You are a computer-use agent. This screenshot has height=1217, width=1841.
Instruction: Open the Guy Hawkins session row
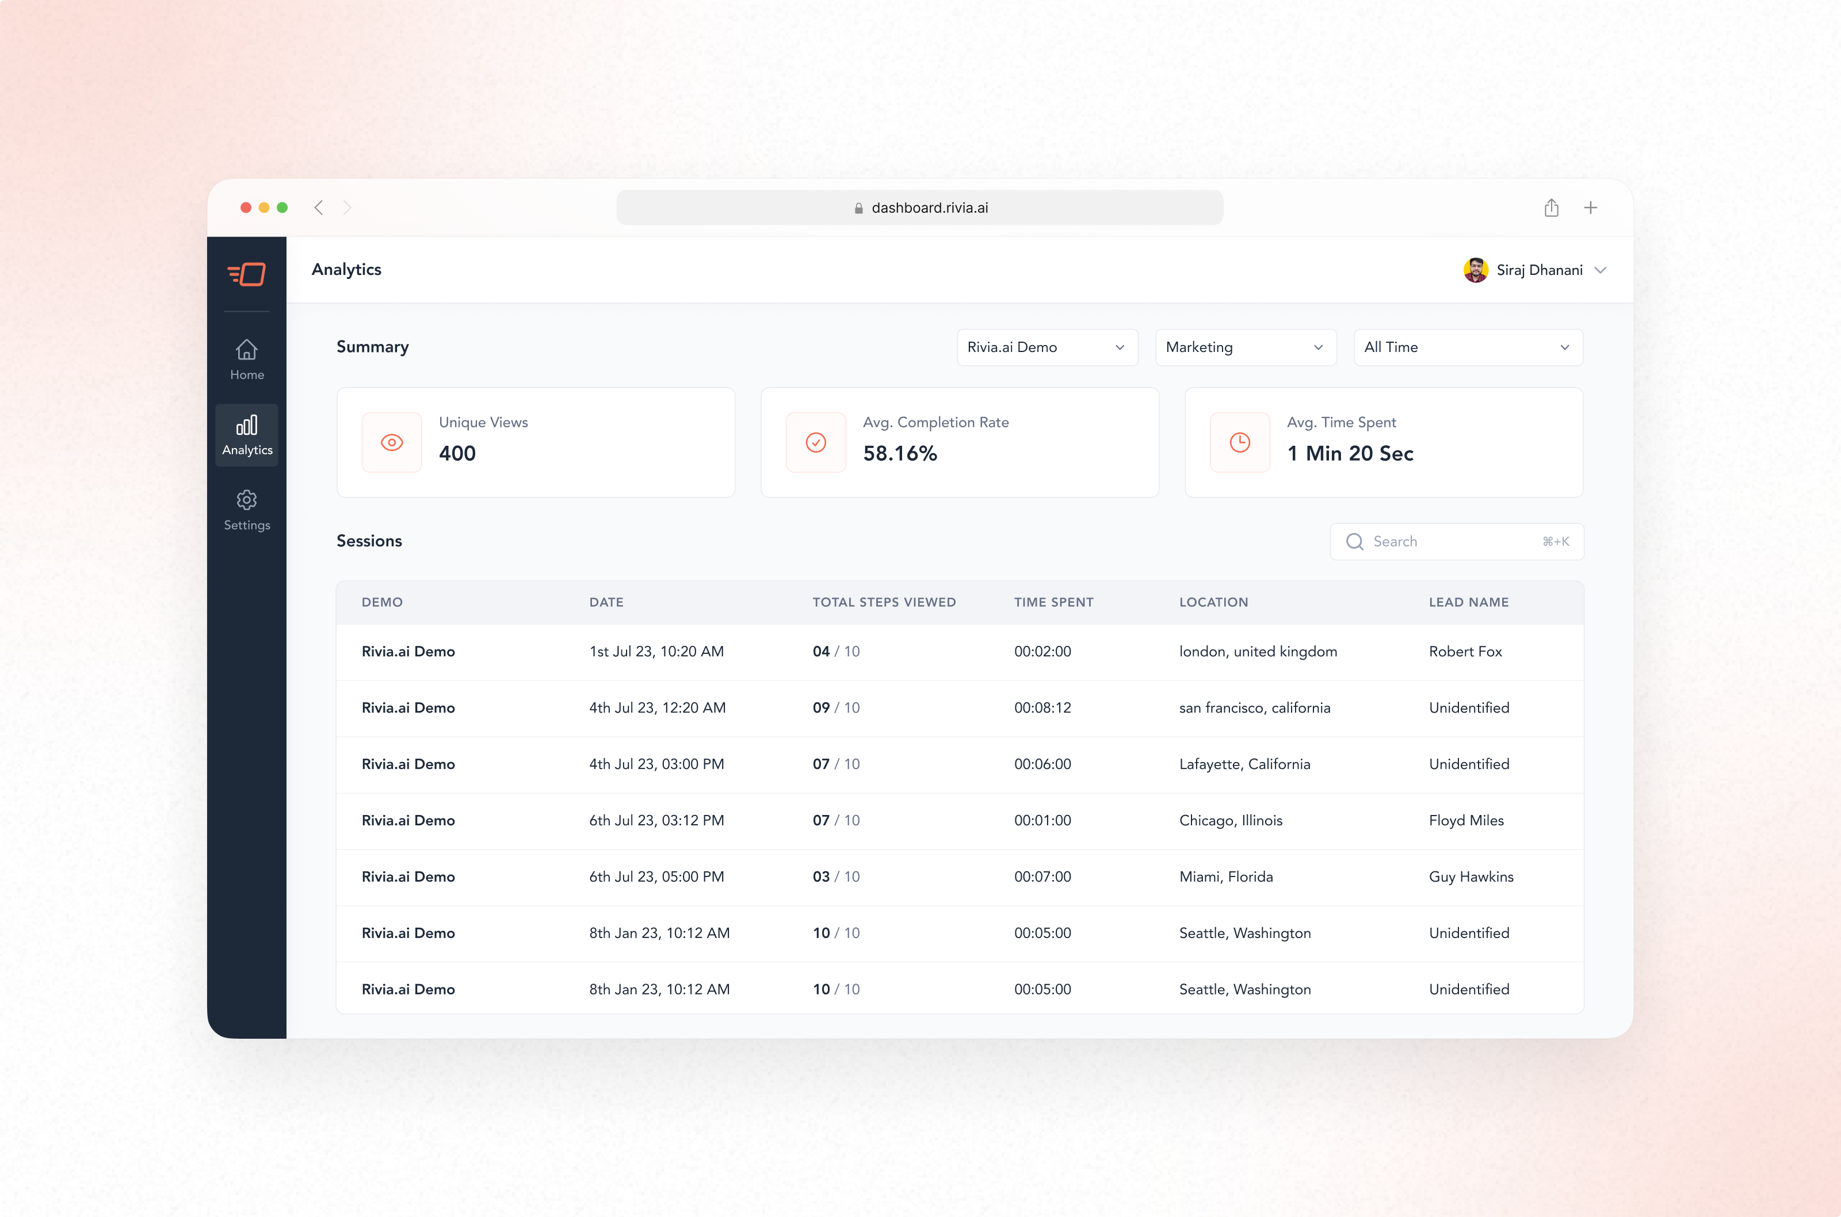click(x=931, y=877)
